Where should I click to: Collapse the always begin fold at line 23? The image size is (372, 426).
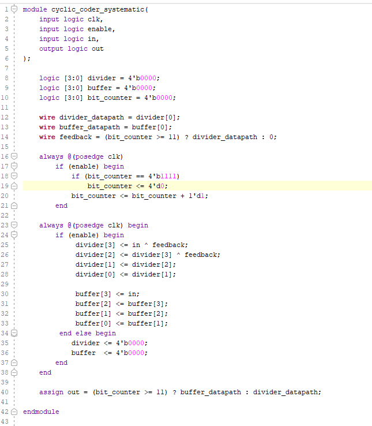tap(14, 225)
